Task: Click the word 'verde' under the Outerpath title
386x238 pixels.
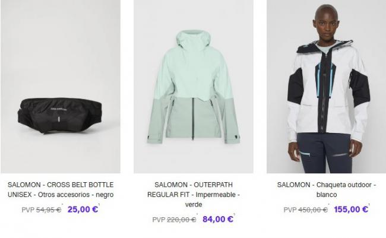Action: [194, 205]
